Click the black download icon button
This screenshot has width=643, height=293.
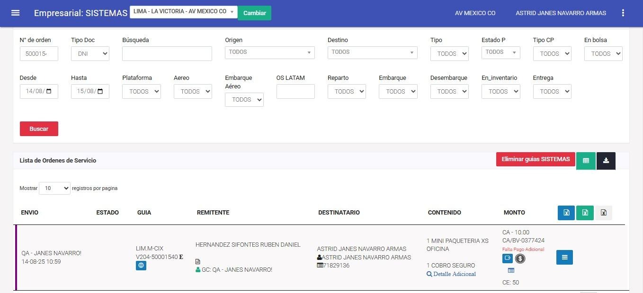tap(606, 161)
